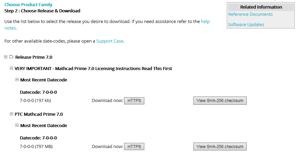The image size is (301, 158).
Task: Collapse first Most Recent Datecode under Licensing
Action: 17,79
